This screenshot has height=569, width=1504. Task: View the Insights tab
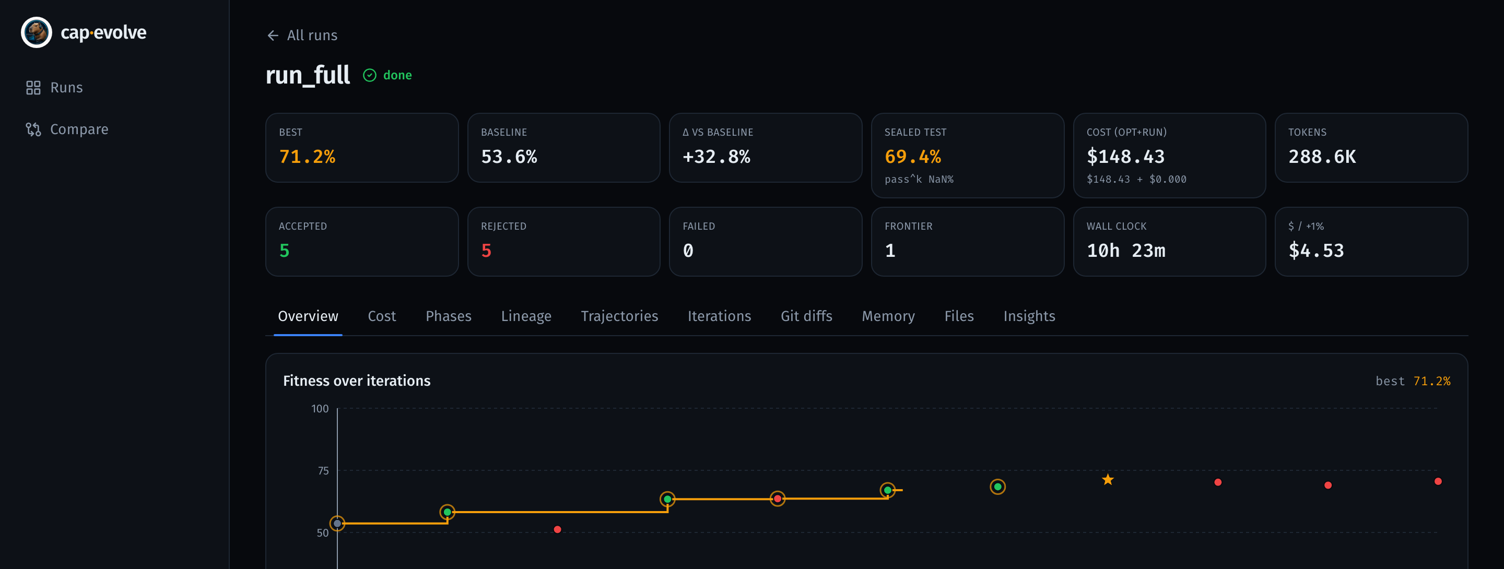tap(1029, 316)
